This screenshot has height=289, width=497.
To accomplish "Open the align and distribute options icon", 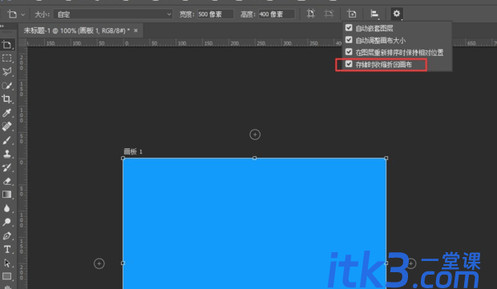I will tap(374, 14).
